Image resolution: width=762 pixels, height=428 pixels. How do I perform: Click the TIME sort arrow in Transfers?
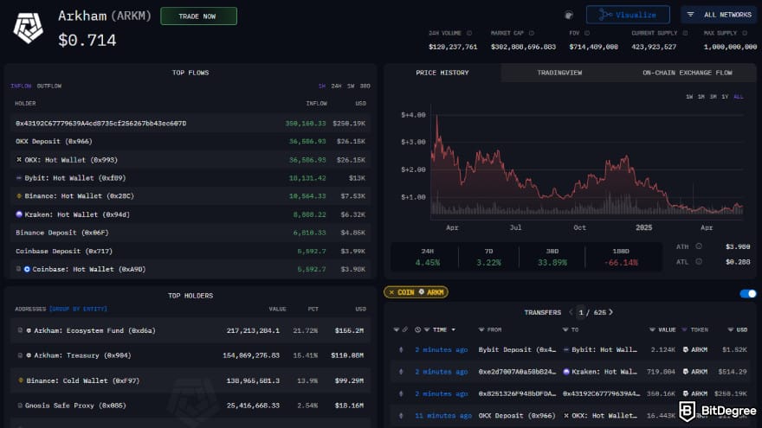pos(454,329)
